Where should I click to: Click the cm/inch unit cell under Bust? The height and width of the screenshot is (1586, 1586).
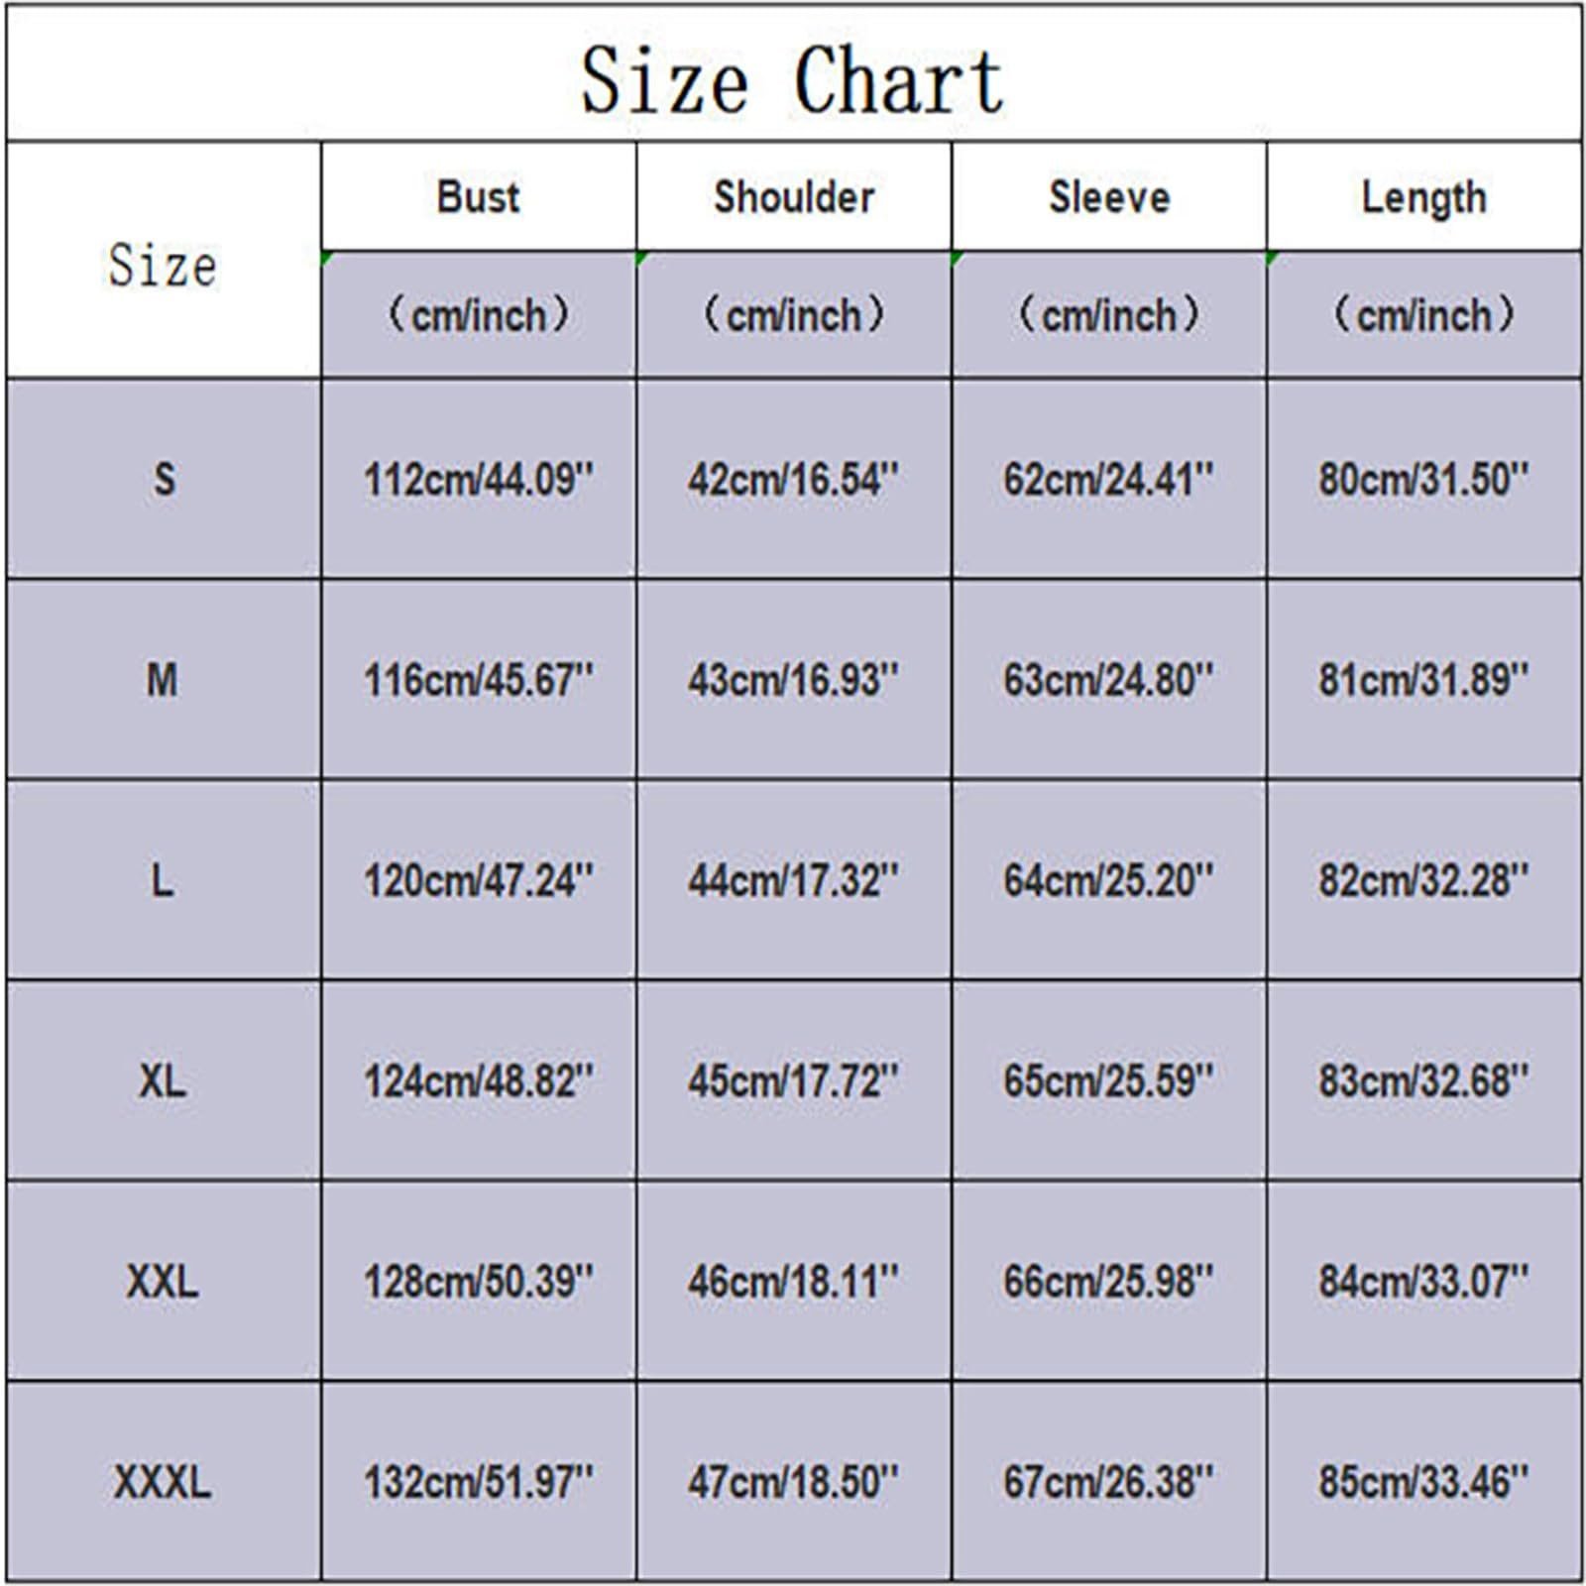478,315
